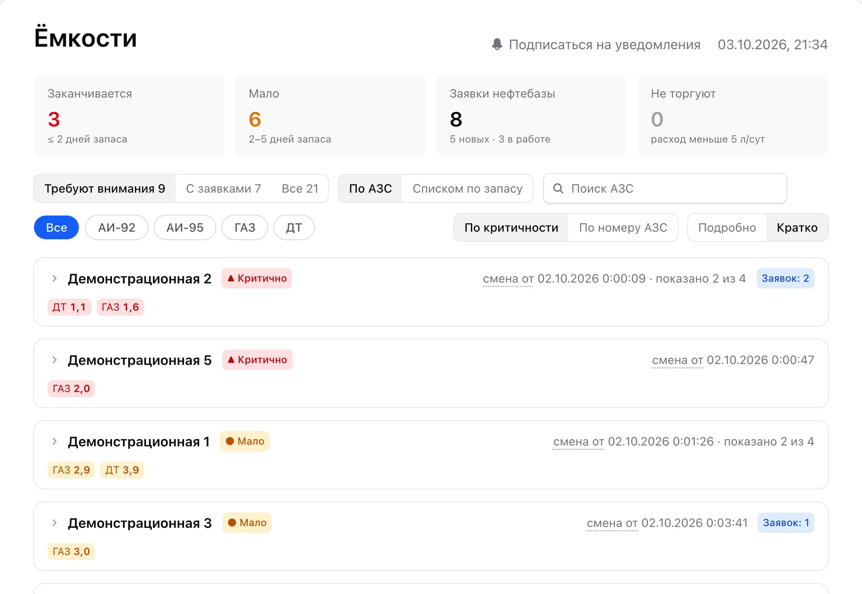Click the orange dot in Демонстрационная 3 badge
The width and height of the screenshot is (862, 594).
point(232,523)
